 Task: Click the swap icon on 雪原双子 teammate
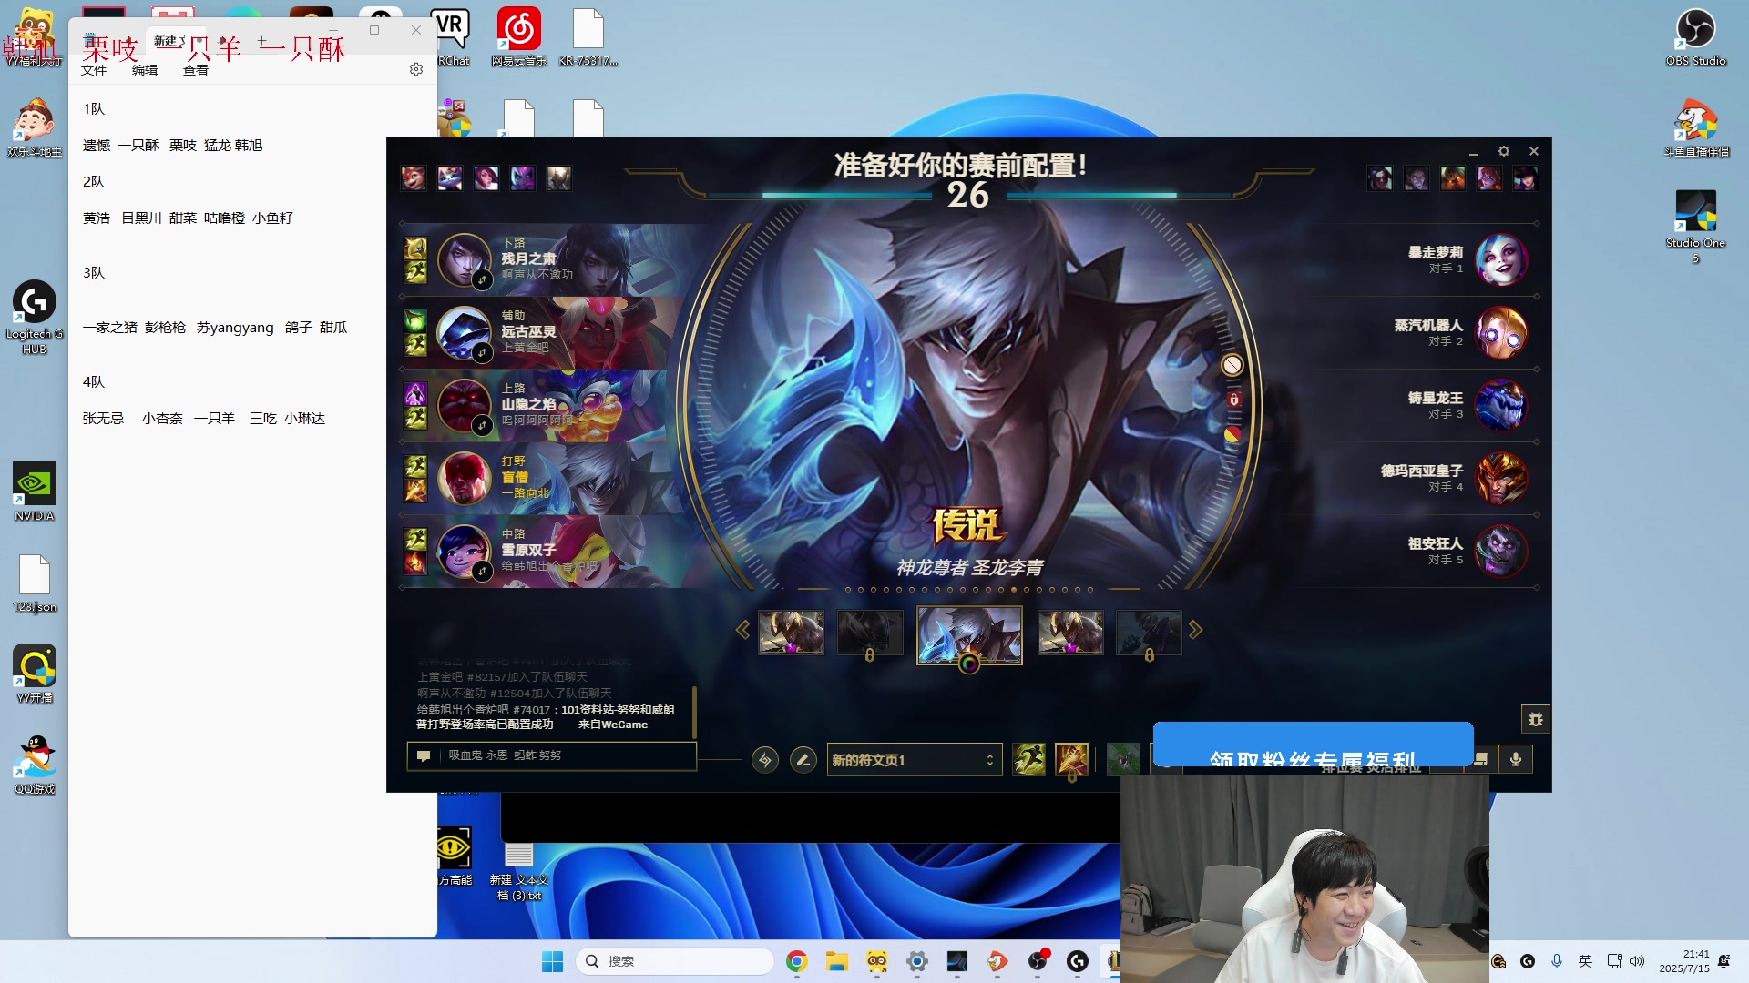(482, 571)
